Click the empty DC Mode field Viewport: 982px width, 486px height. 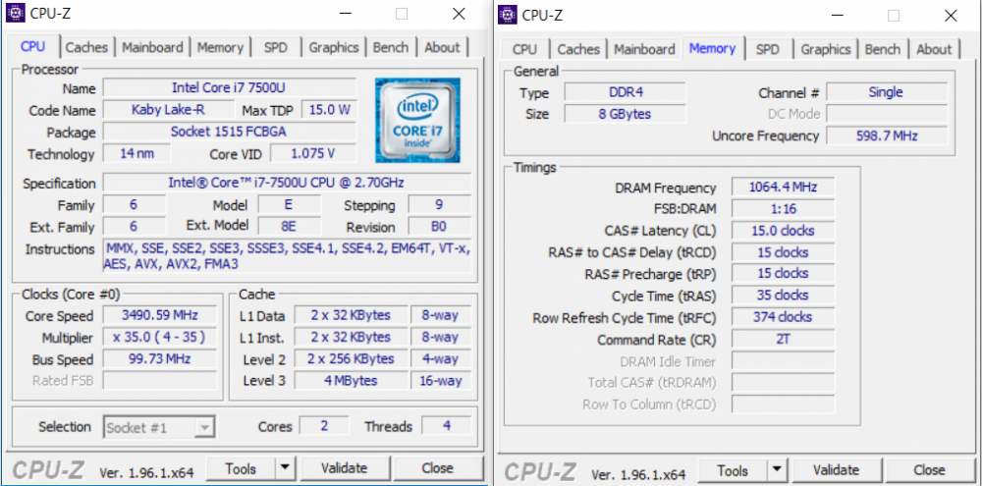coord(887,114)
